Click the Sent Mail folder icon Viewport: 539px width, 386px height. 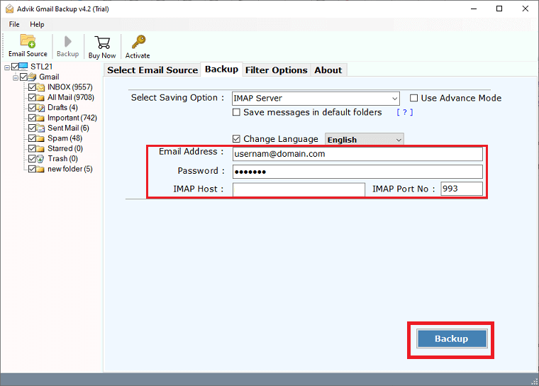(40, 128)
